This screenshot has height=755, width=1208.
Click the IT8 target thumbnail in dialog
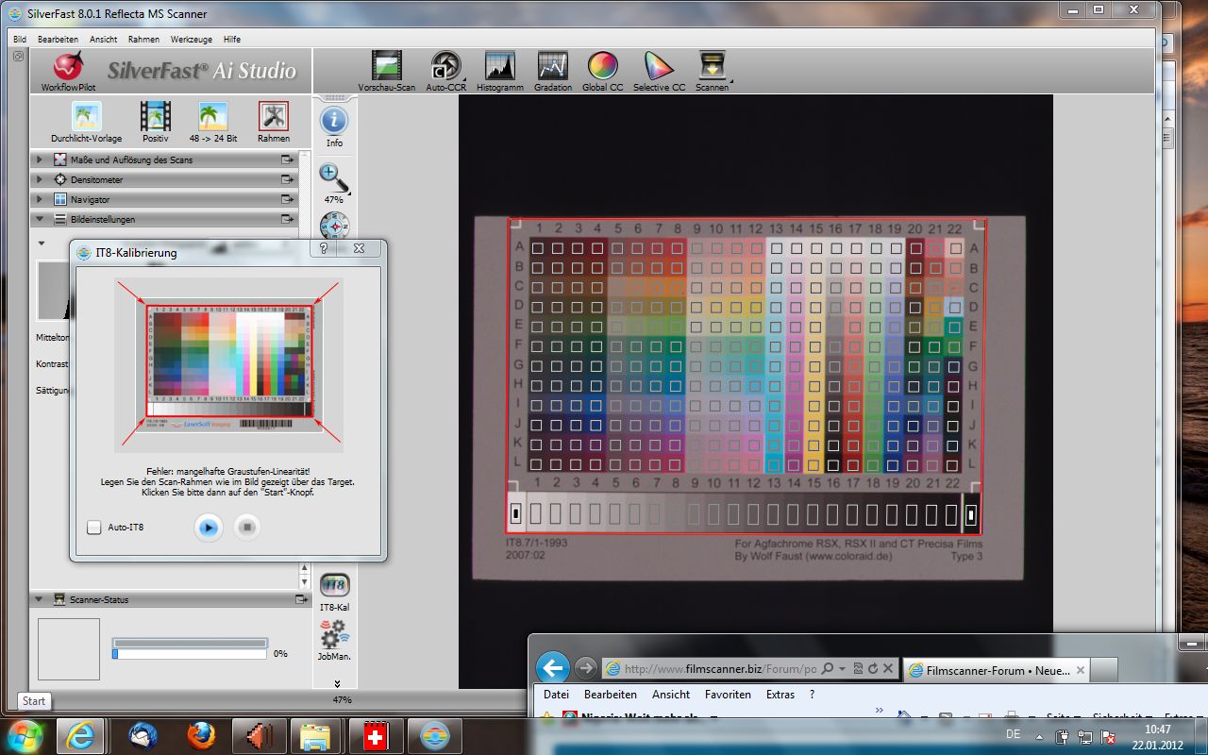(x=228, y=365)
